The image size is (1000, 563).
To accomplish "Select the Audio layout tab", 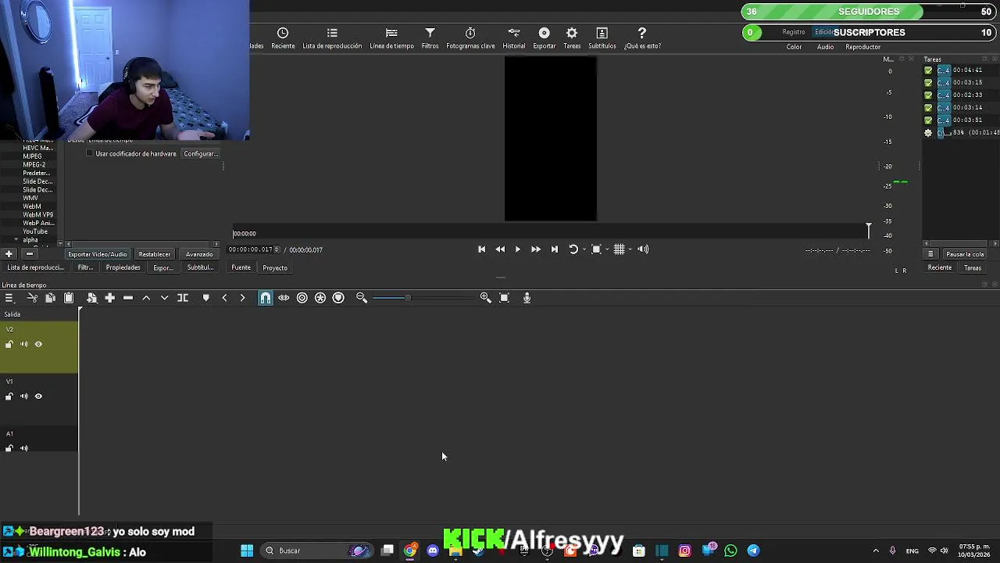I will pyautogui.click(x=825, y=47).
